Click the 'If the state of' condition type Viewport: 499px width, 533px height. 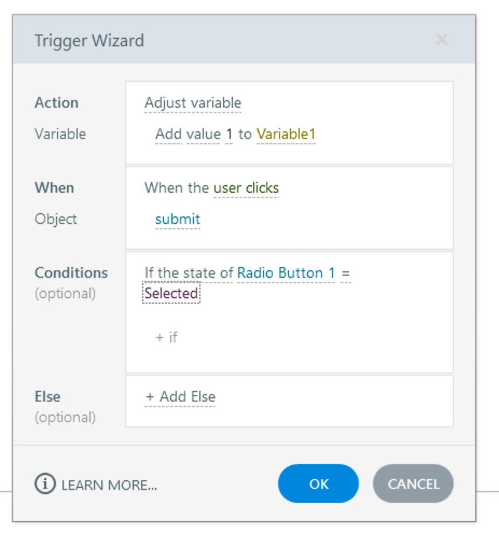(189, 273)
